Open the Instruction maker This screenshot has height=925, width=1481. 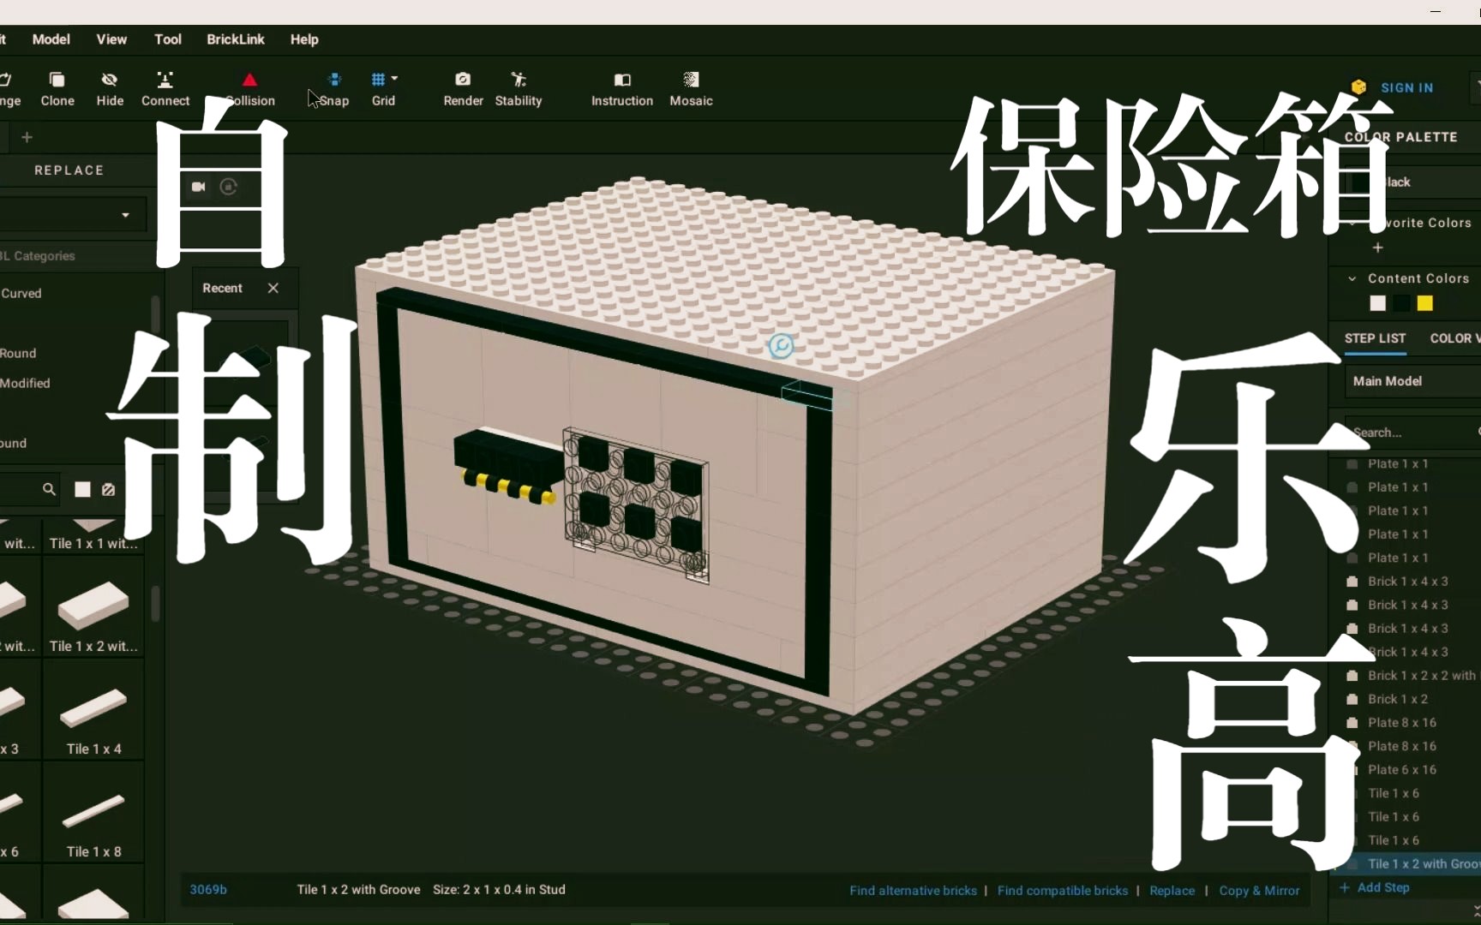622,89
